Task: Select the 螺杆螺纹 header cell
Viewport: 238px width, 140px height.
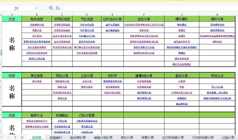Action: click(x=182, y=19)
